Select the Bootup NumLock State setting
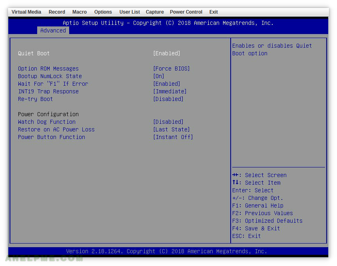 click(50, 76)
